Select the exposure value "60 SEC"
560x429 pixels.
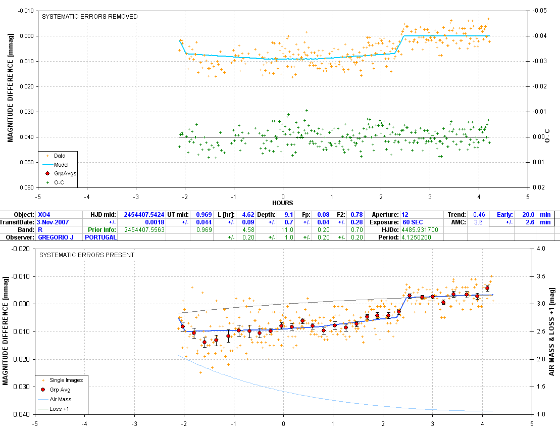click(x=413, y=222)
